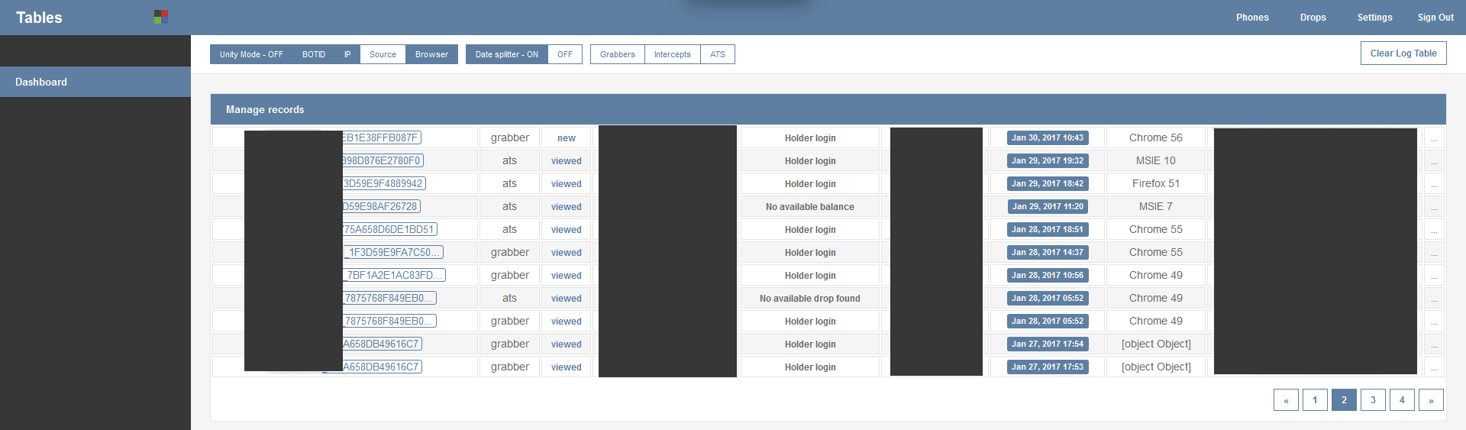Toggle the Unity Mode - OFF switch

click(x=251, y=54)
